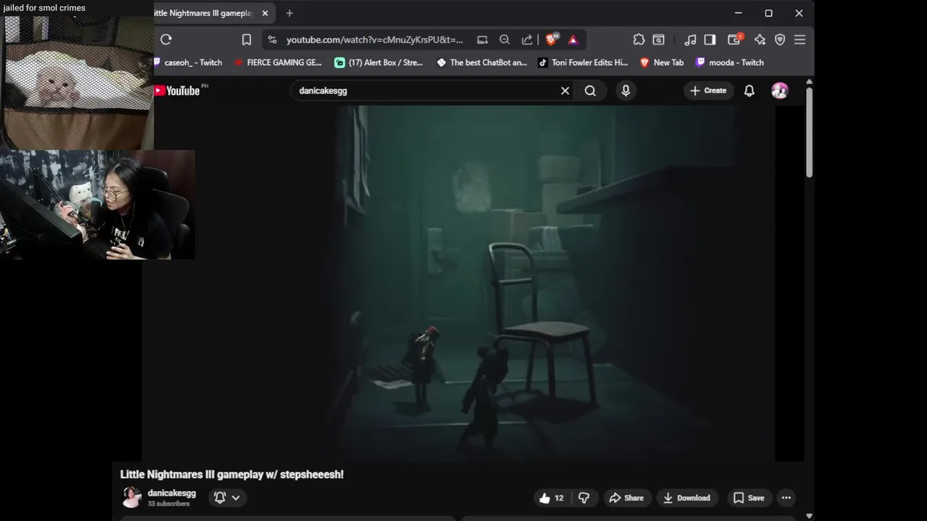Like the video with thumbs up
Image resolution: width=927 pixels, height=521 pixels.
click(x=552, y=498)
